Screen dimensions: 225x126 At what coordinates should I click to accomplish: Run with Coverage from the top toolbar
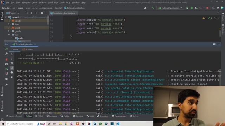[x=196, y=8]
